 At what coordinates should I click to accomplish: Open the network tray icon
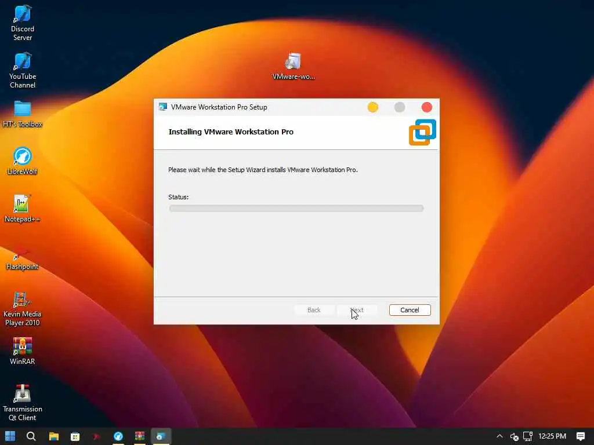click(x=528, y=436)
